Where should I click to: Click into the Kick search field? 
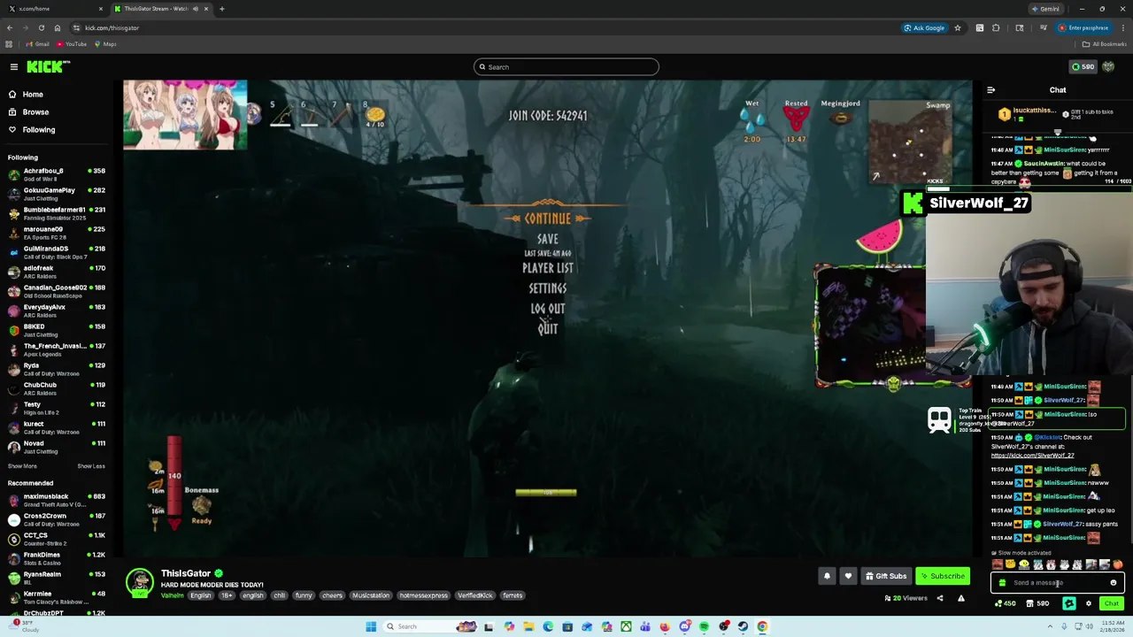click(x=566, y=66)
